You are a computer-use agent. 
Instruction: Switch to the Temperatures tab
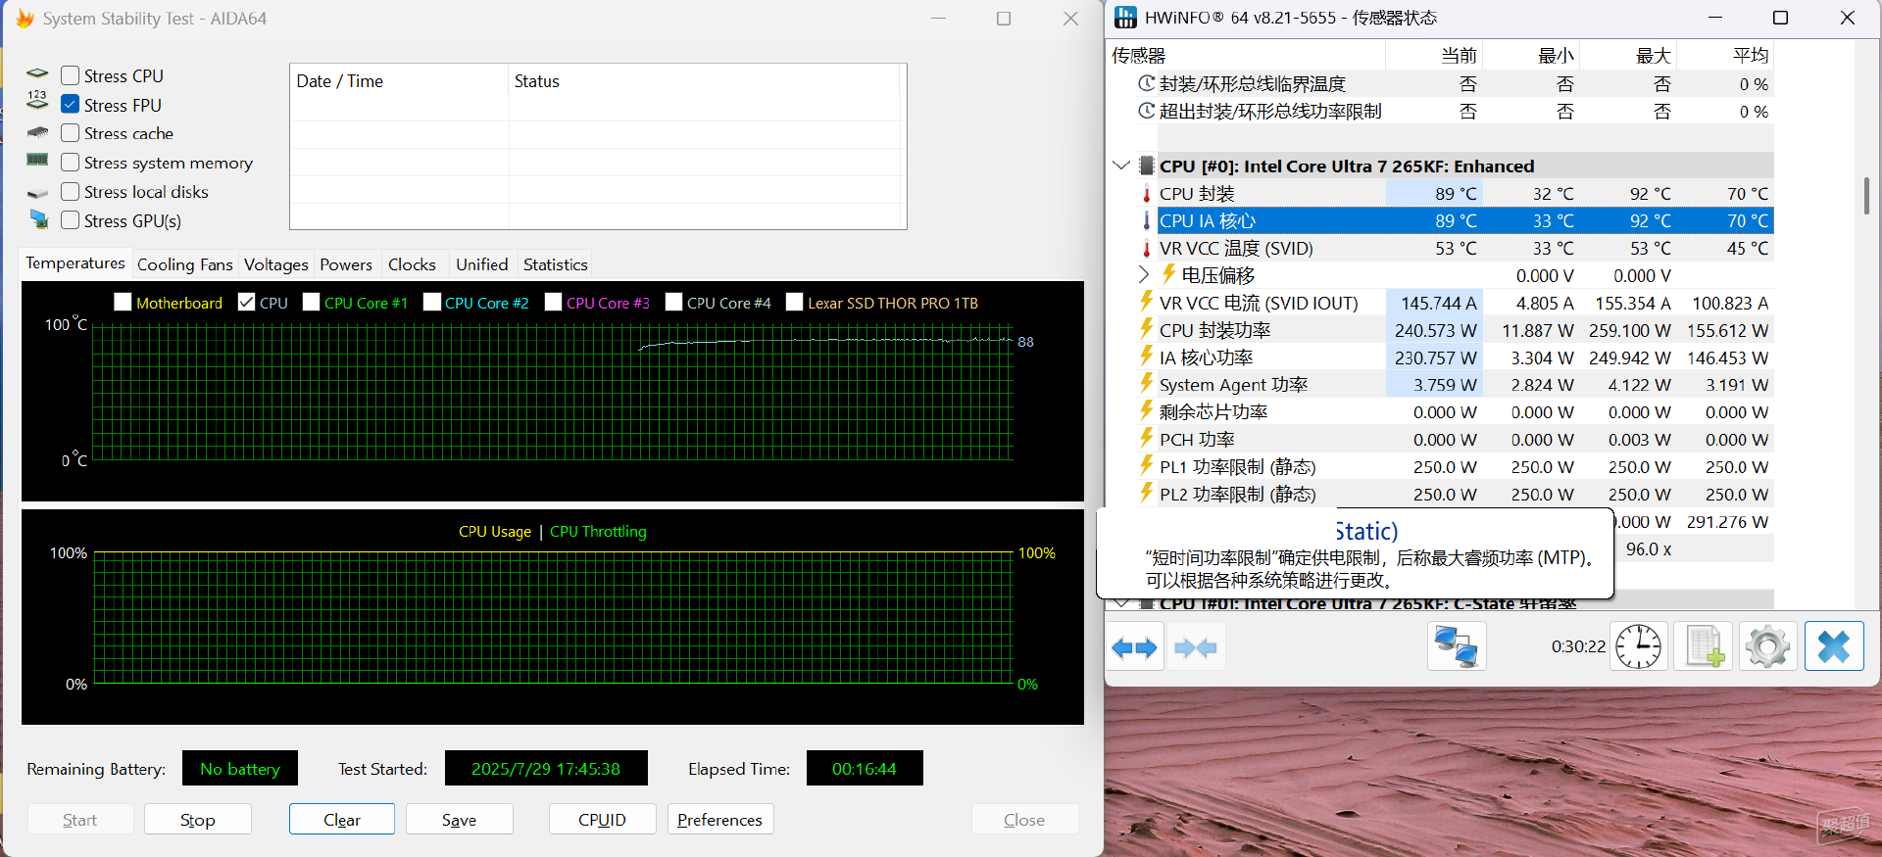[75, 263]
